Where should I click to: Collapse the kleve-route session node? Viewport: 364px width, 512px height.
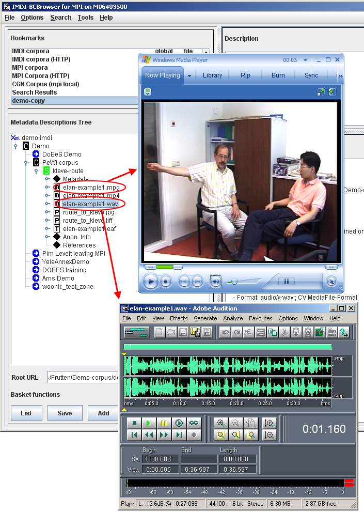[x=36, y=171]
